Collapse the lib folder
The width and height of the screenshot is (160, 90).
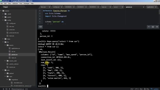coord(3,42)
